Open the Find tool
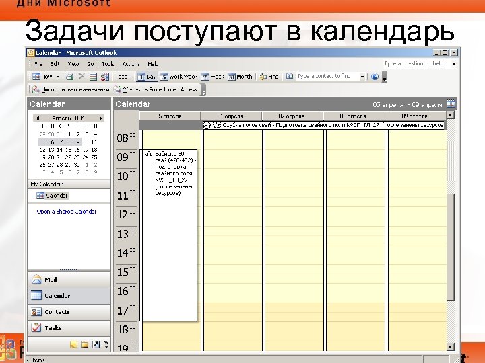Viewport: 485px width, 363px height. click(x=269, y=77)
